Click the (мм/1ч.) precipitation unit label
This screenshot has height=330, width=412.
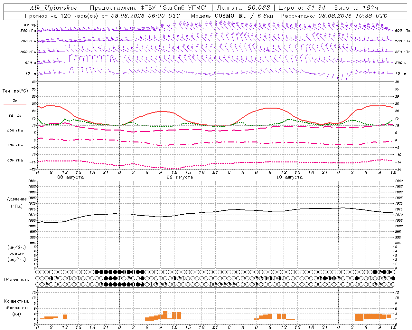tap(16, 259)
